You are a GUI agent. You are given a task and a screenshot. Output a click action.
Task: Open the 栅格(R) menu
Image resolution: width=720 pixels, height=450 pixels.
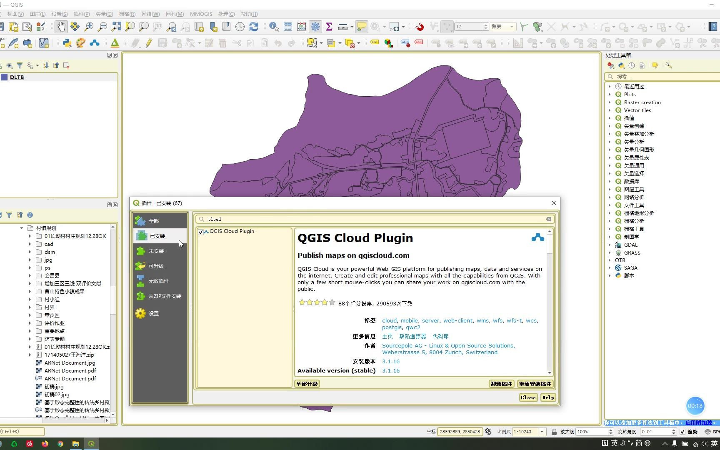[127, 14]
